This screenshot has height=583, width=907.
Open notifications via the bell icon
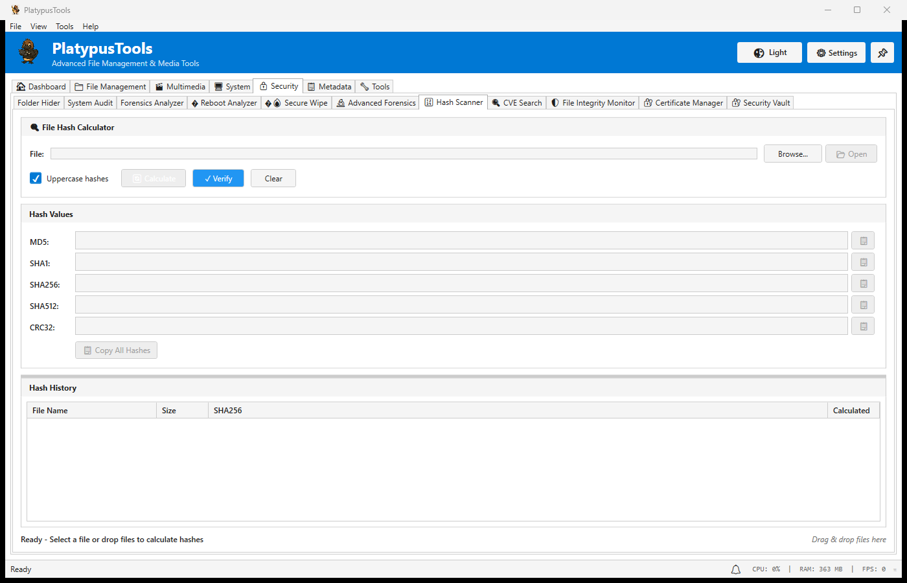735,569
